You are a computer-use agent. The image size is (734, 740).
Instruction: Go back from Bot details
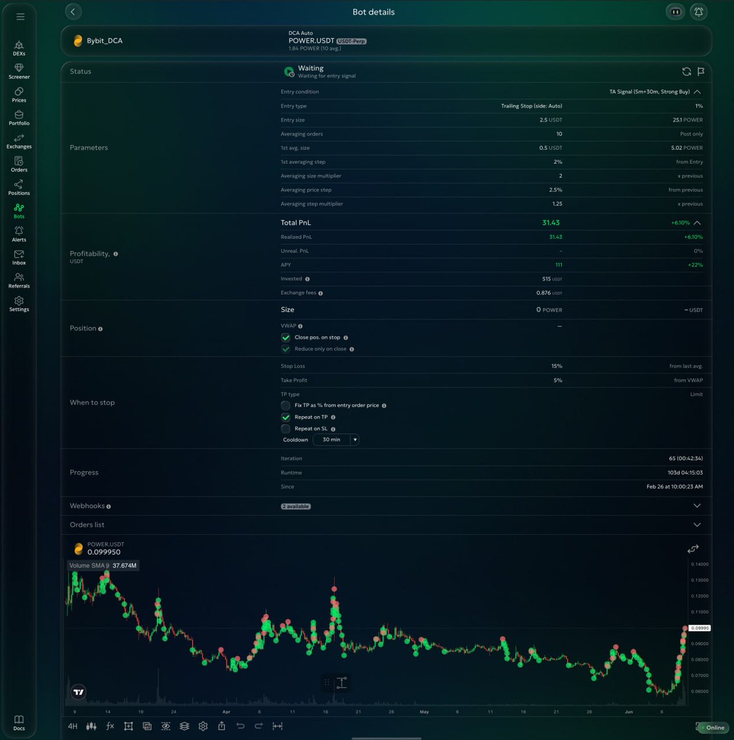pyautogui.click(x=73, y=12)
